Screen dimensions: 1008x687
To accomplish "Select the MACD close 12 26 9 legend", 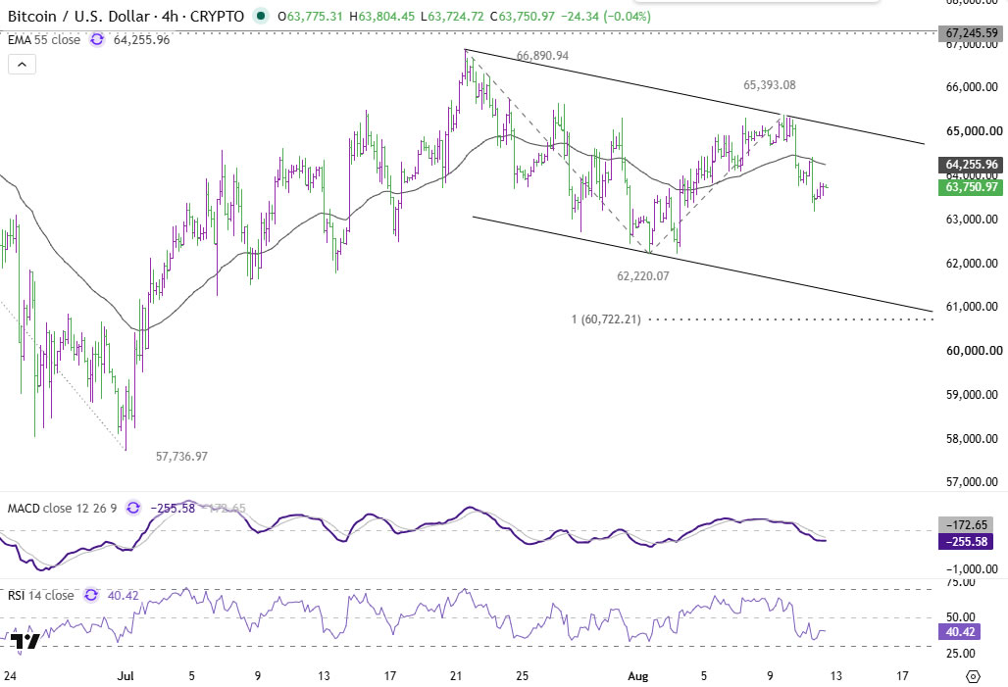I will (63, 509).
